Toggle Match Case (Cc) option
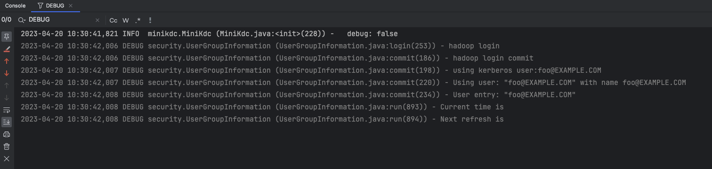The width and height of the screenshot is (712, 169). click(x=113, y=20)
